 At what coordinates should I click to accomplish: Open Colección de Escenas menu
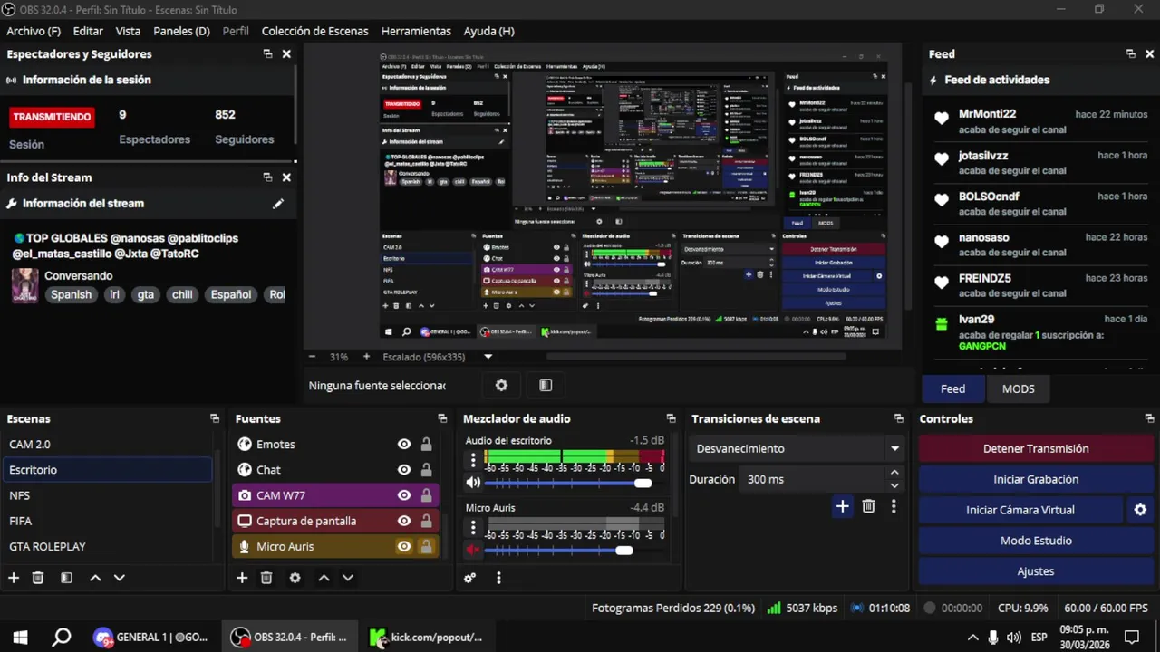[314, 31]
